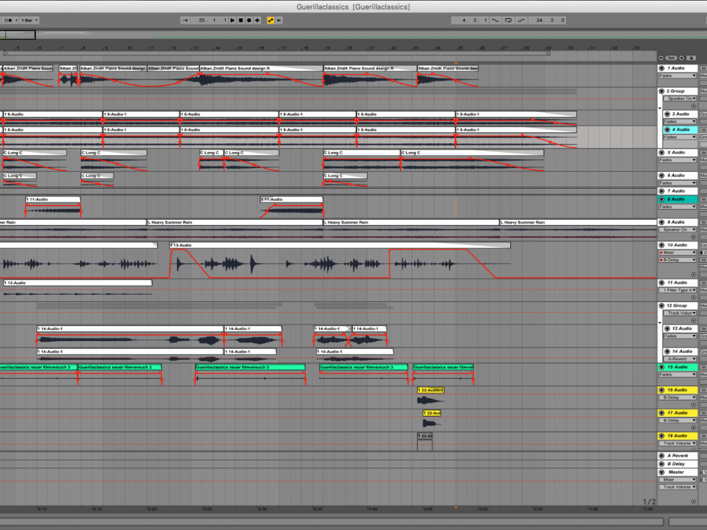Jump to next locator arrow
707x530 pixels.
tap(682, 58)
